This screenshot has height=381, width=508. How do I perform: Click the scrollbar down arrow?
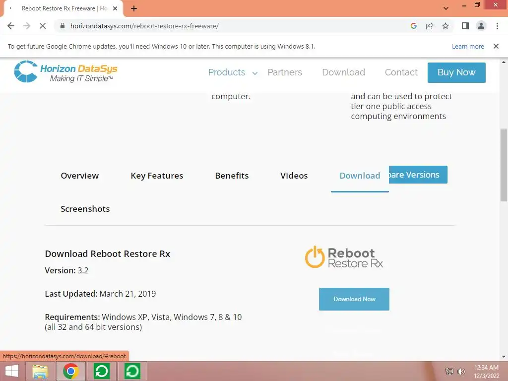(x=504, y=357)
